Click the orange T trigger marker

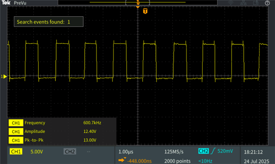(145, 11)
